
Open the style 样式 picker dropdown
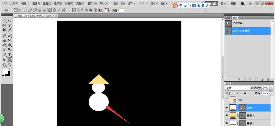coord(110,10)
